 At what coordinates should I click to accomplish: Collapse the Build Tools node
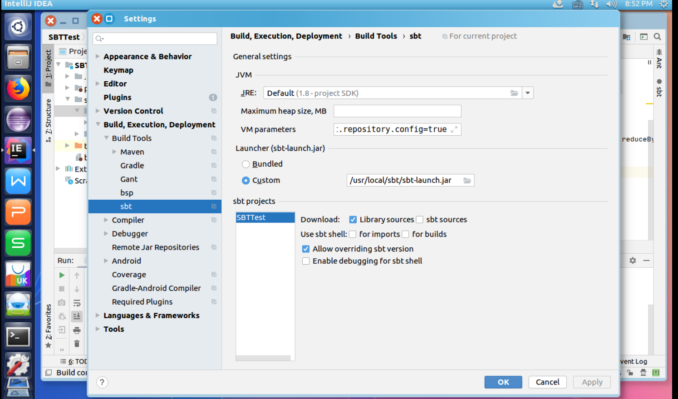coord(106,138)
